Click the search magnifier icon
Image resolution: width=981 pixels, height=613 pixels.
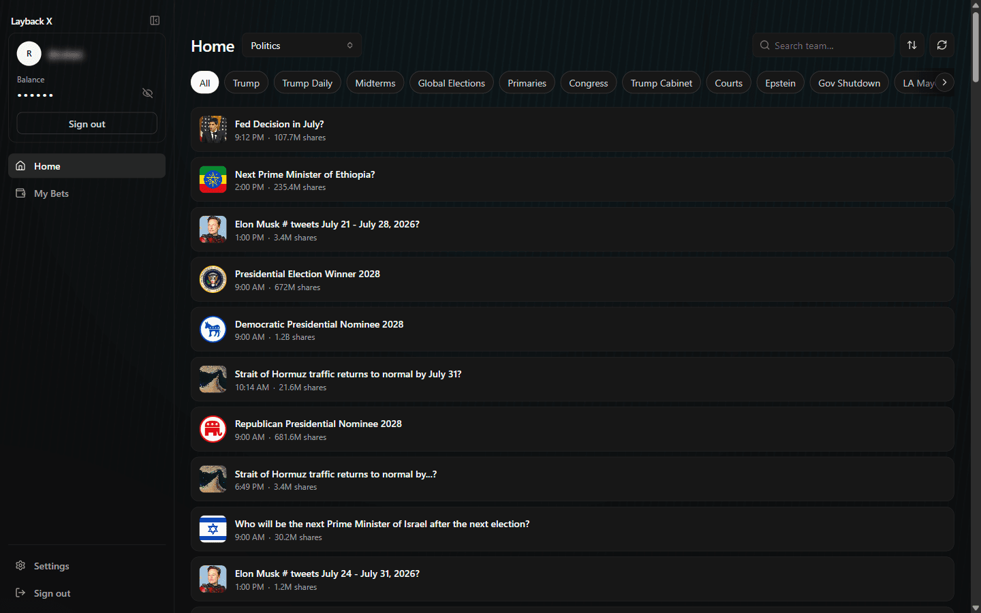click(765, 45)
